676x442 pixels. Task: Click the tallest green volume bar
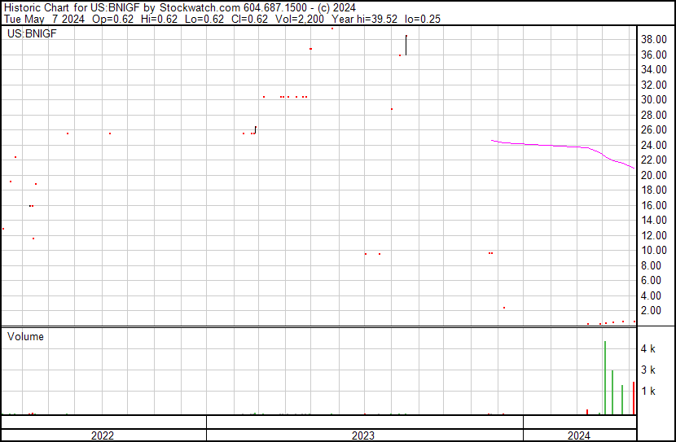(x=605, y=378)
